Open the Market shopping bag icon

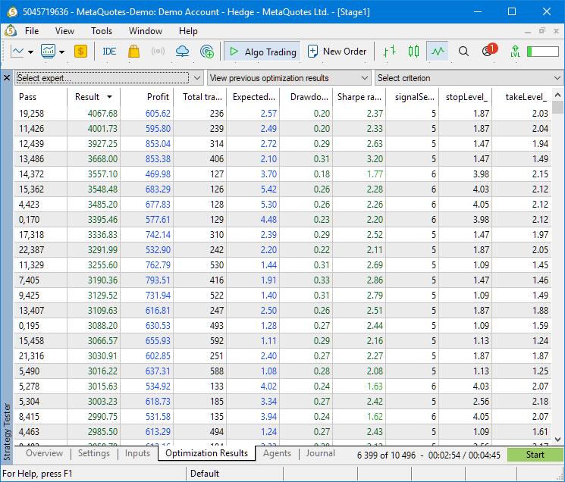click(133, 52)
